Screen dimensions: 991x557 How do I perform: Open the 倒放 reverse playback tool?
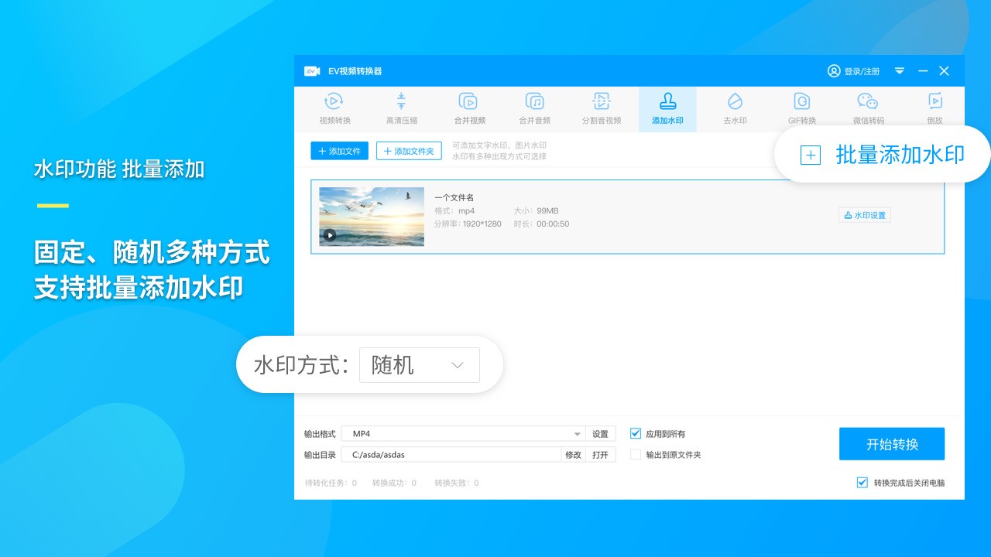[934, 108]
